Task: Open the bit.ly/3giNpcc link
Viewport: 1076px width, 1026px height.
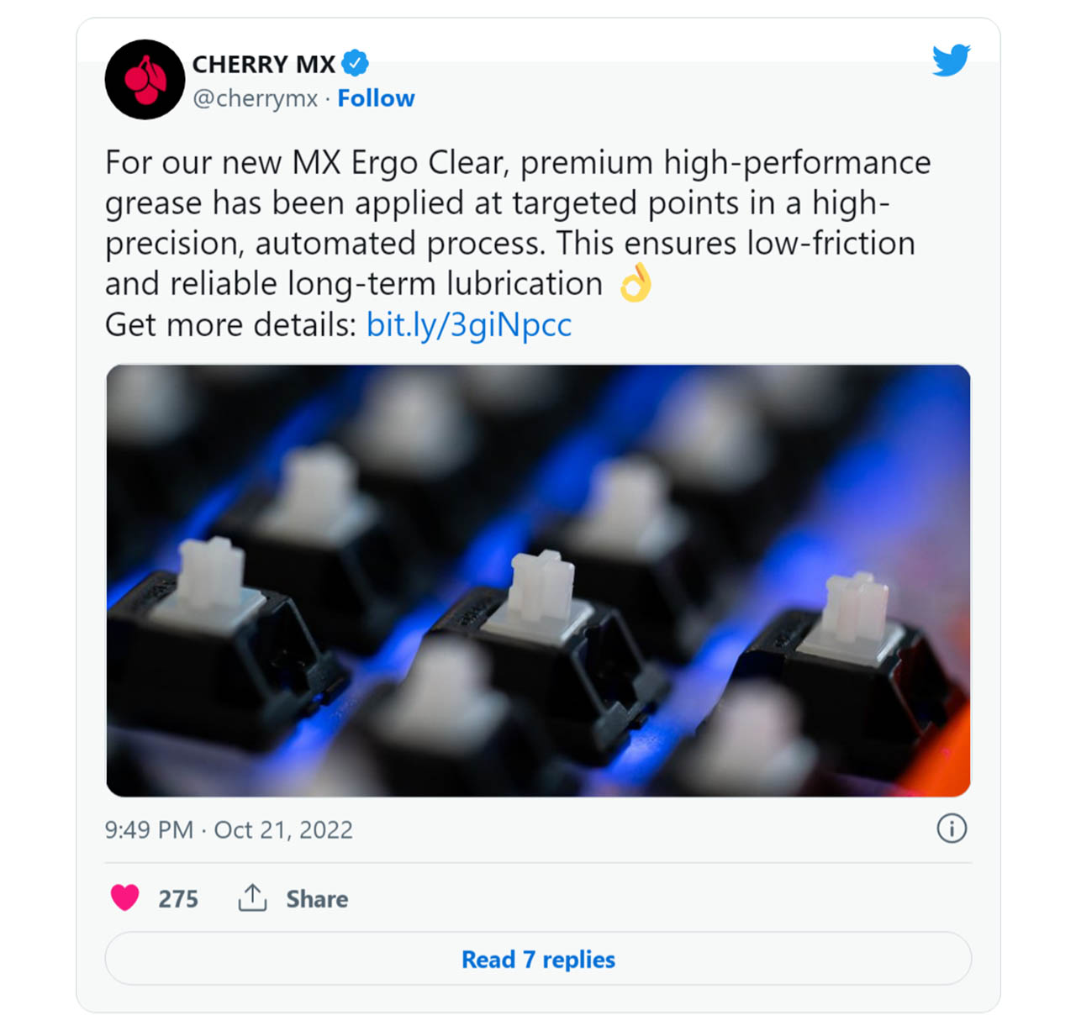Action: (x=469, y=324)
